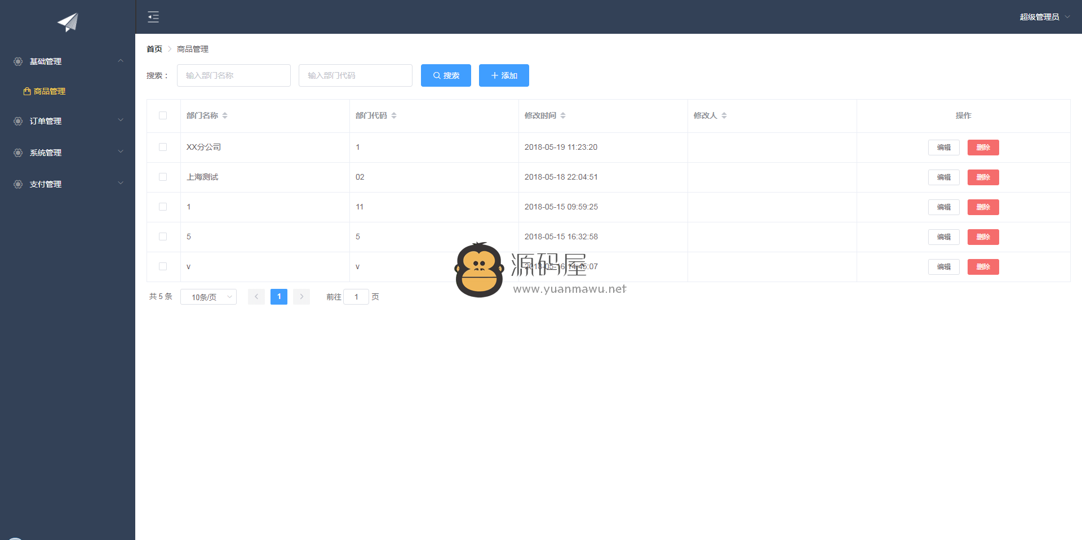Sort by 部门代码 column arrows
Image resolution: width=1082 pixels, height=540 pixels.
click(x=394, y=115)
